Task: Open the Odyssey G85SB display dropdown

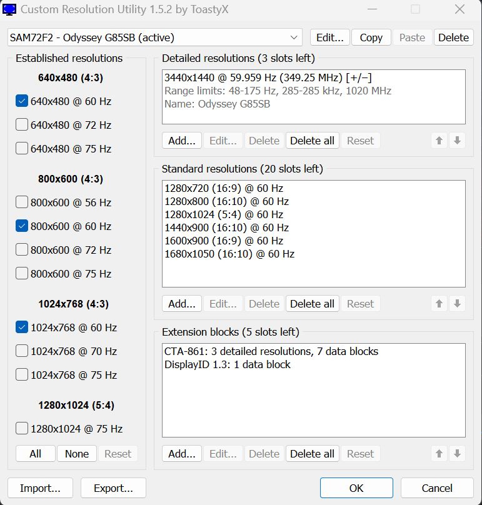Action: click(x=155, y=37)
